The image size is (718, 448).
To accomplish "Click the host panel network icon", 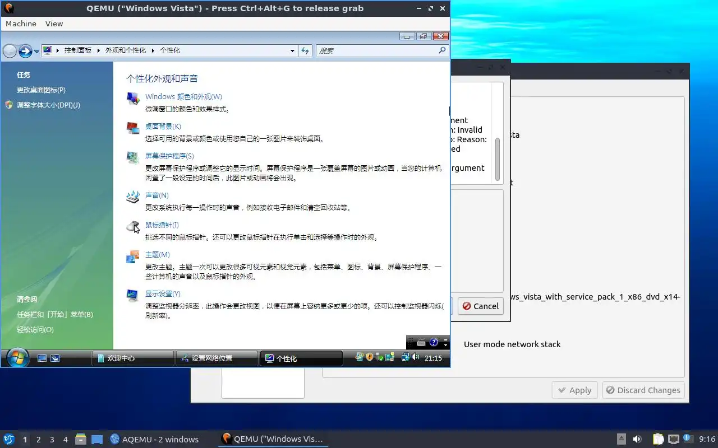I will [x=674, y=439].
